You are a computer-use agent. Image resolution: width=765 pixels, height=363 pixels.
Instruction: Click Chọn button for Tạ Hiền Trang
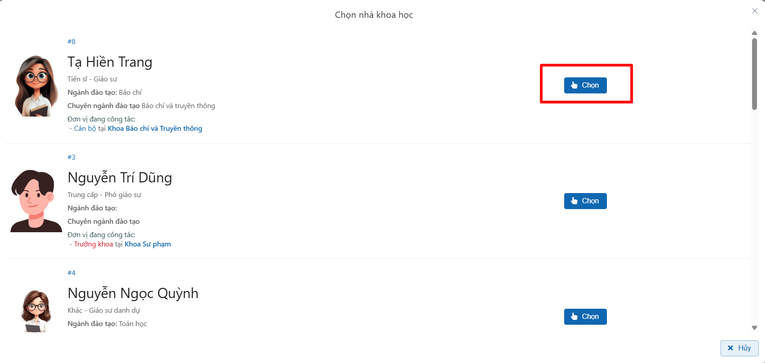585,85
